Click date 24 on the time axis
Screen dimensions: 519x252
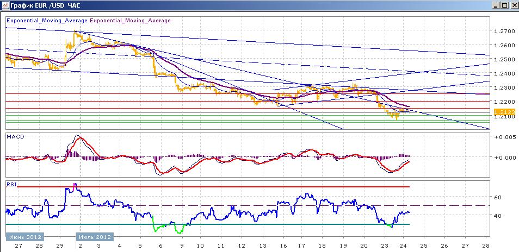click(x=403, y=246)
